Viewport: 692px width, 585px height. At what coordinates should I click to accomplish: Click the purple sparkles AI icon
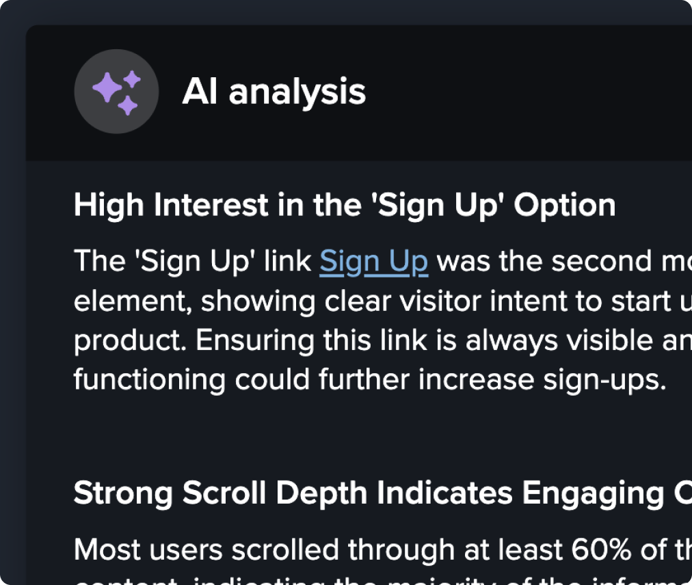click(116, 91)
